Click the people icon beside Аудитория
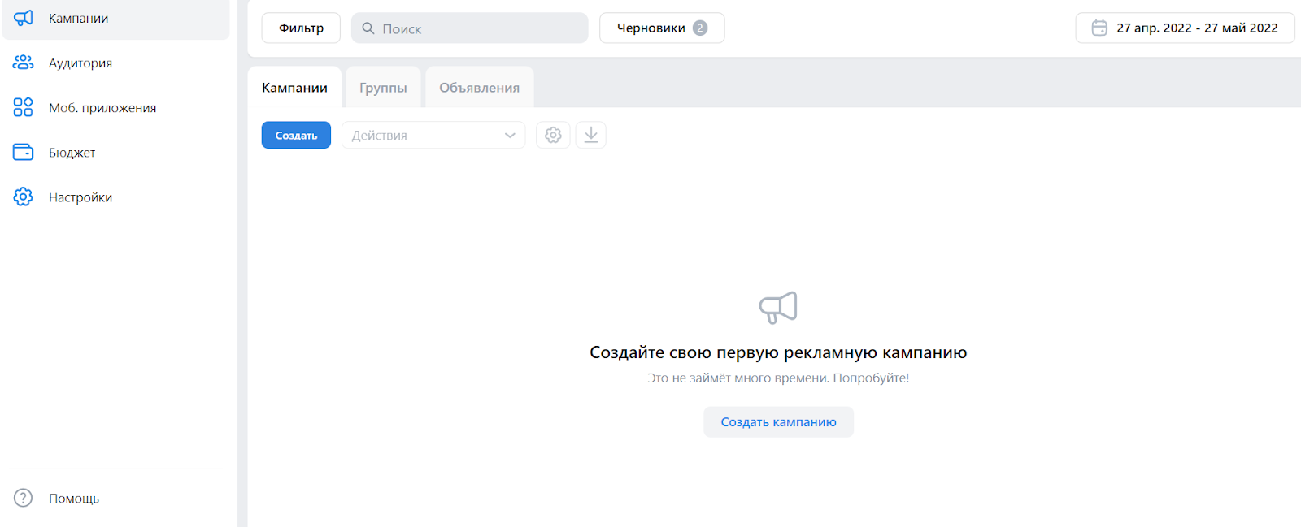The width and height of the screenshot is (1301, 527). click(24, 63)
